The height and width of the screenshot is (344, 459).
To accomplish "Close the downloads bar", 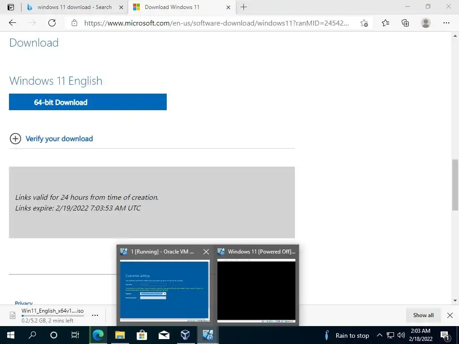I will point(450,315).
